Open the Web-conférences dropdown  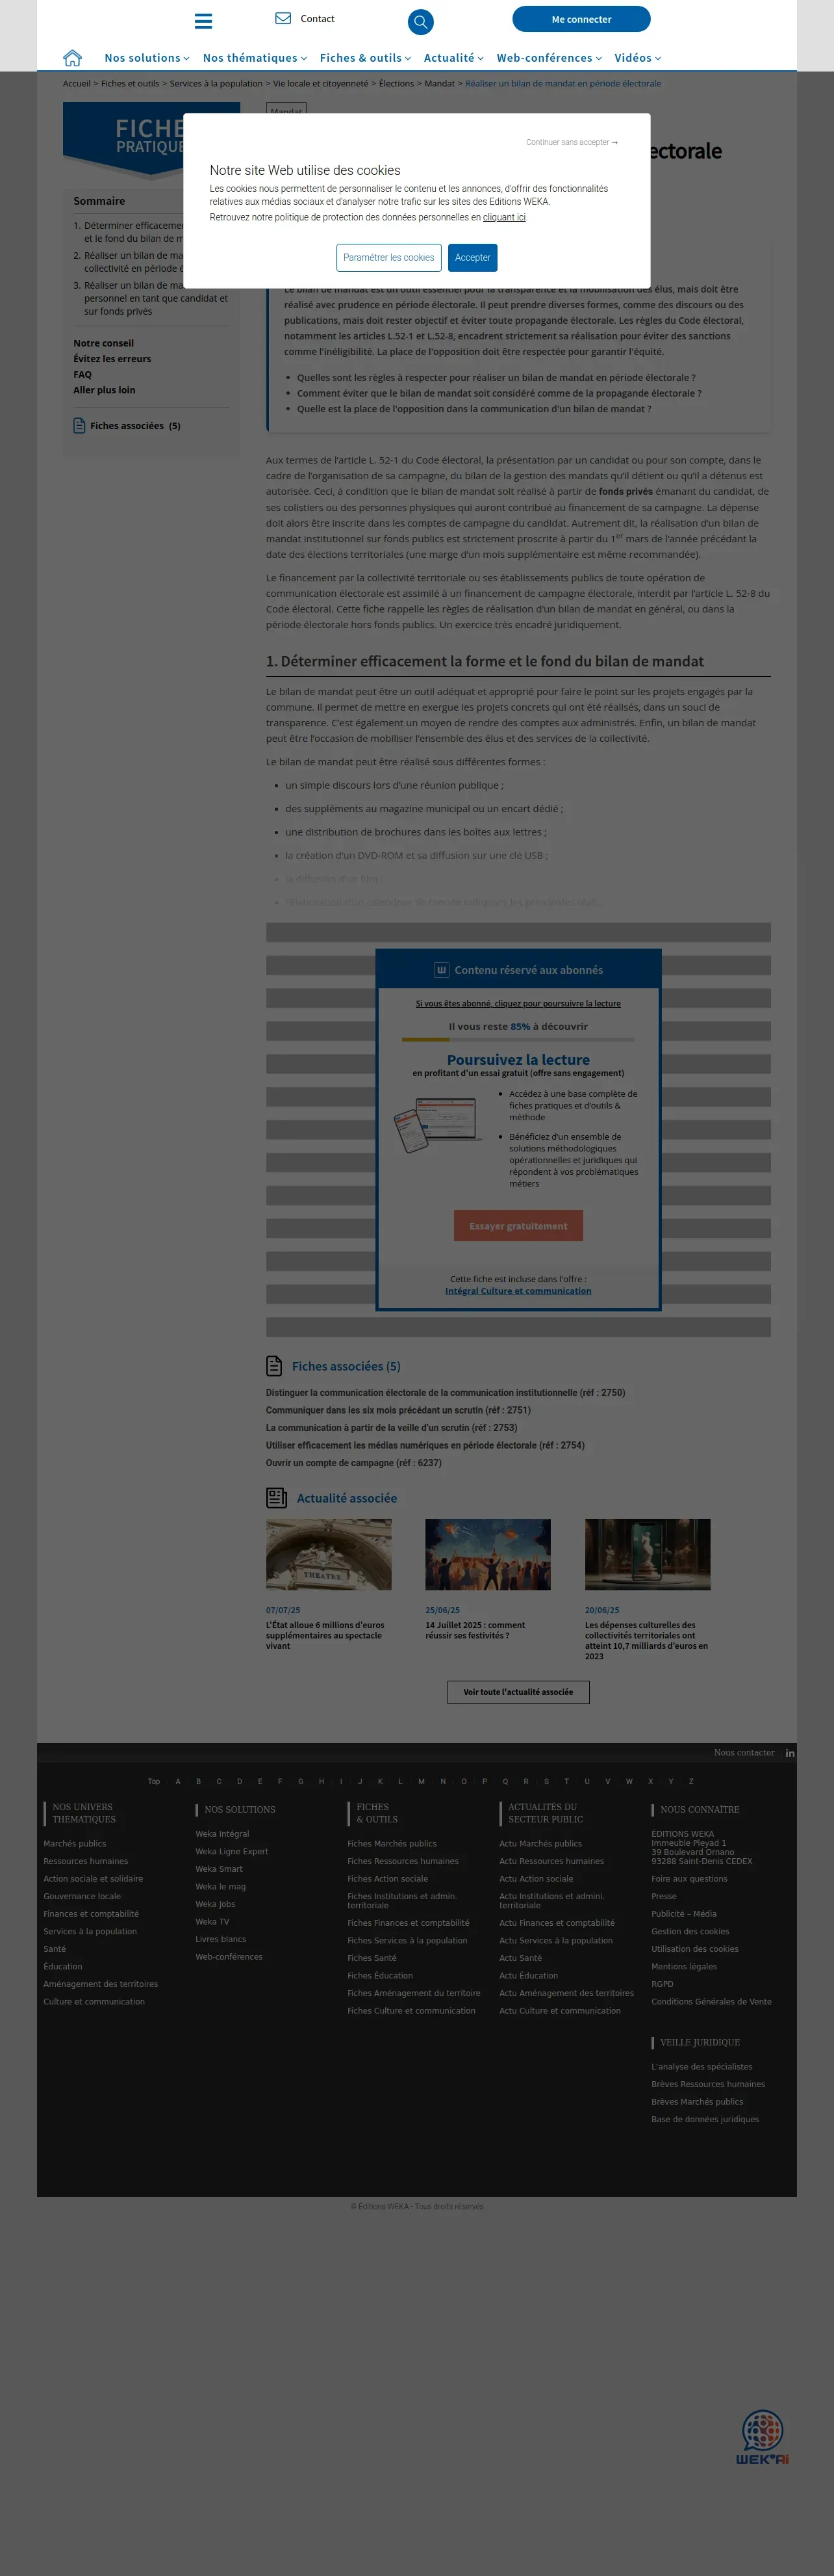click(x=550, y=58)
